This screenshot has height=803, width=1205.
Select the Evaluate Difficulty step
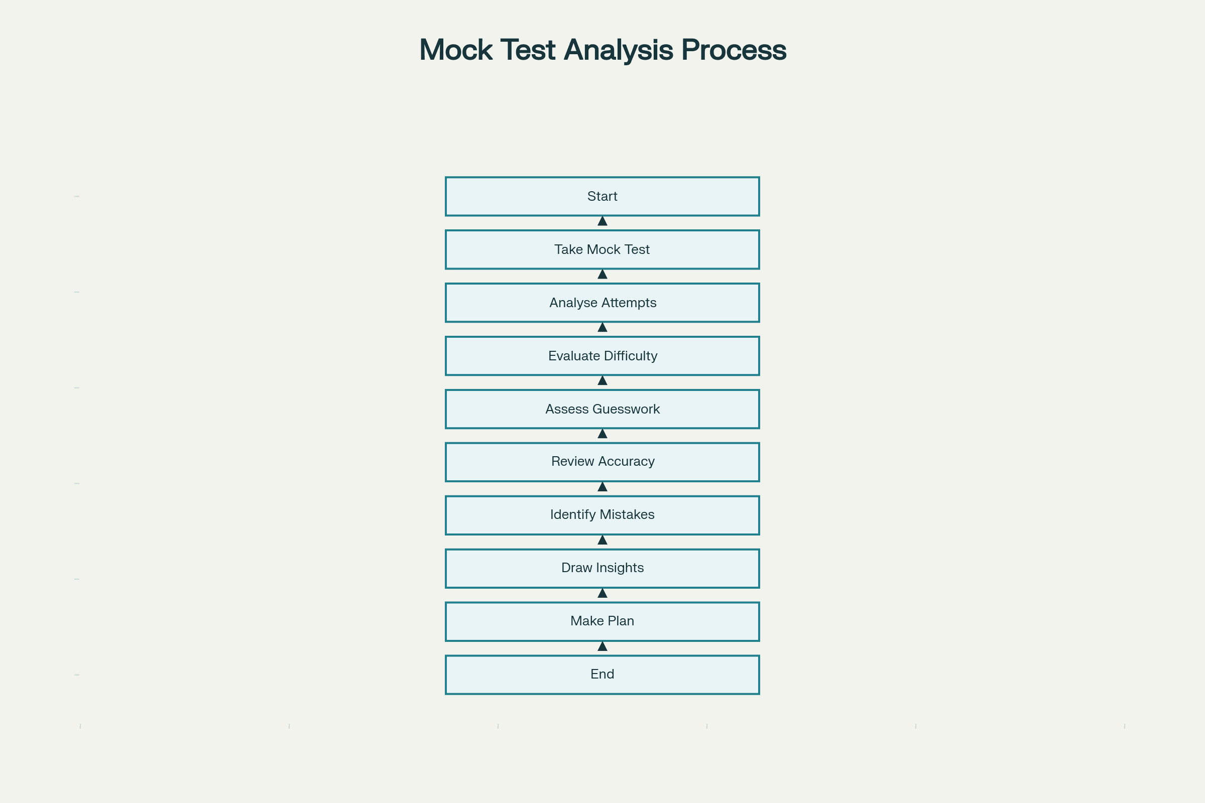point(602,356)
